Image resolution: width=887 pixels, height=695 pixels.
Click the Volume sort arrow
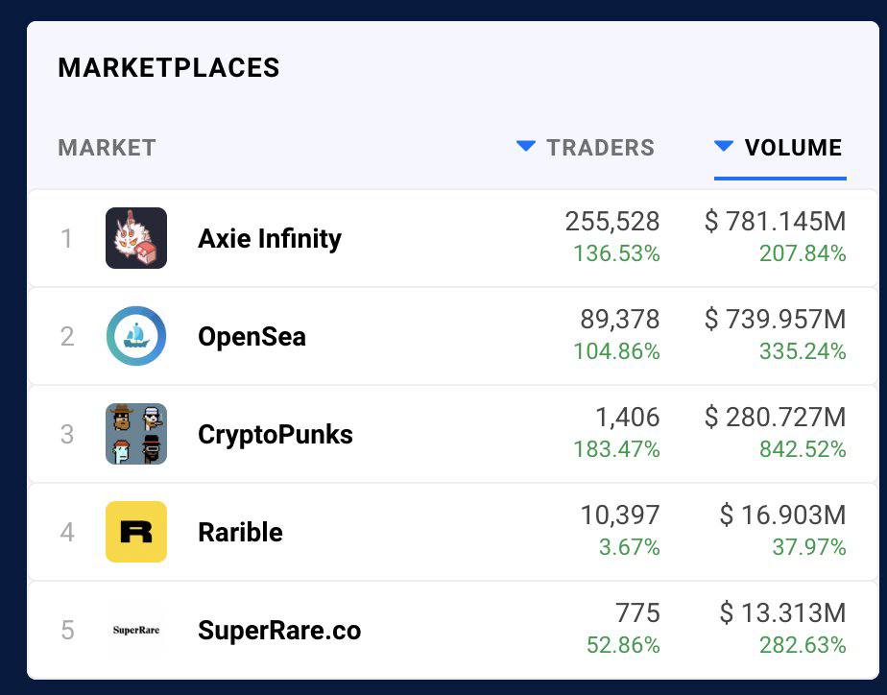coord(724,146)
